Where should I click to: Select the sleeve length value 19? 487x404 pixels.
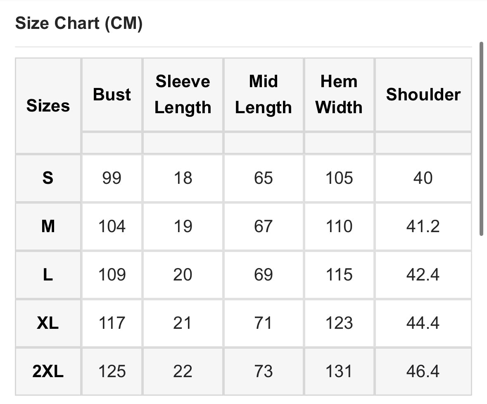tap(183, 226)
